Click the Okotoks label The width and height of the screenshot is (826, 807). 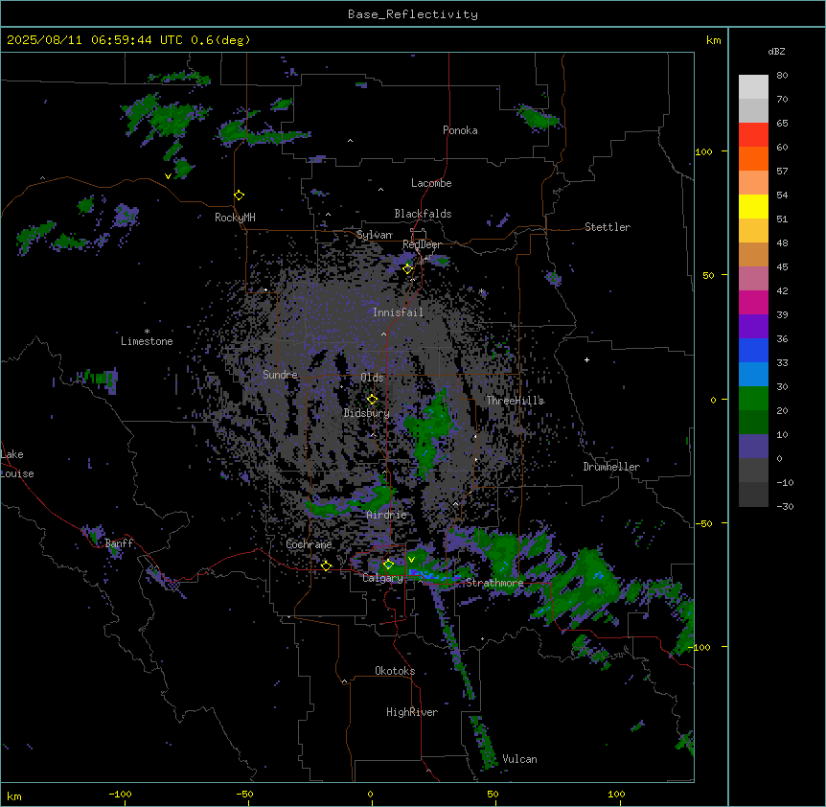[x=395, y=671]
